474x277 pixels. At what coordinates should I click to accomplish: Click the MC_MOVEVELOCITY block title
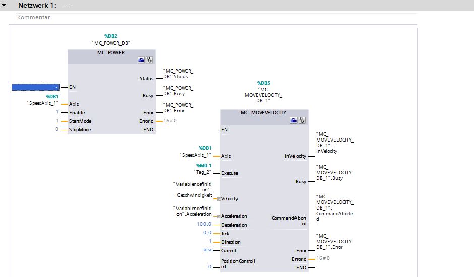point(264,113)
